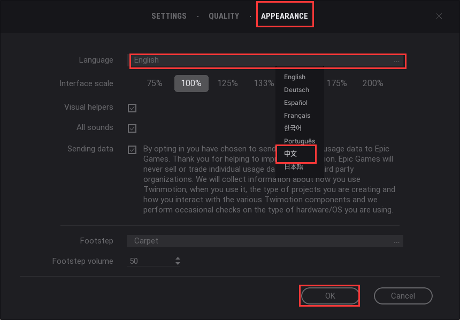Pick 中文 from the language list
This screenshot has height=320, width=460.
tap(290, 154)
